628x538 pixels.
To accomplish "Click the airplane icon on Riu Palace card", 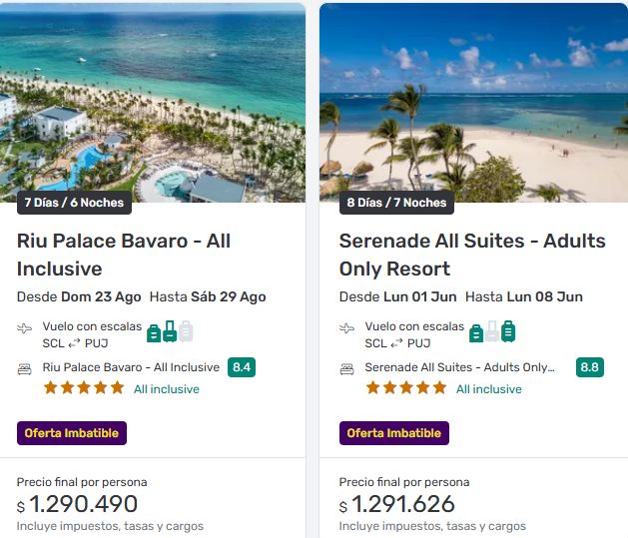I will click(x=25, y=328).
